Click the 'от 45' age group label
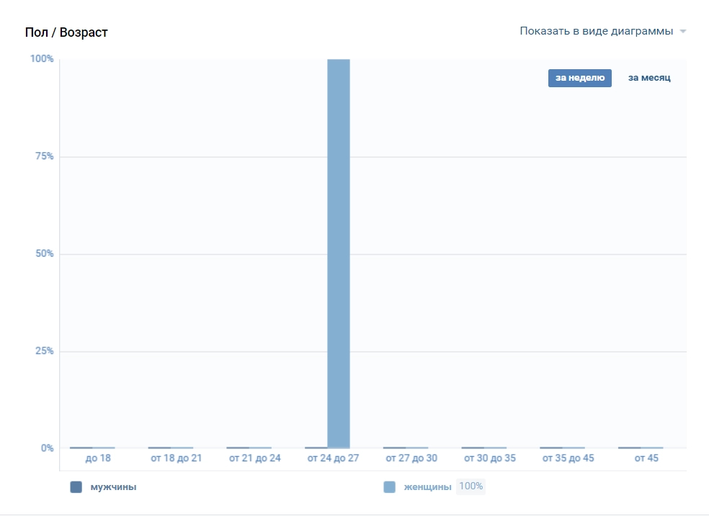Screen dimensions: 709x516 [646, 458]
